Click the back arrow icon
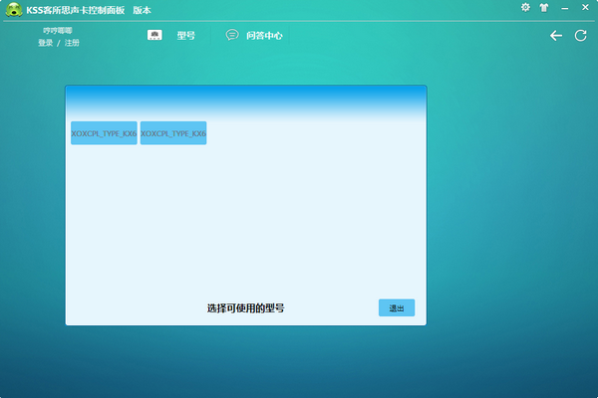The image size is (598, 398). click(556, 36)
